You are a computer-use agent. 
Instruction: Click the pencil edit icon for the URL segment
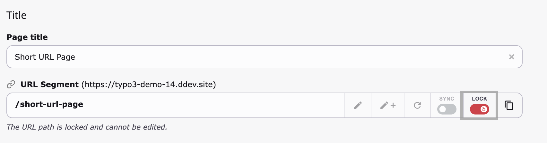pyautogui.click(x=358, y=105)
